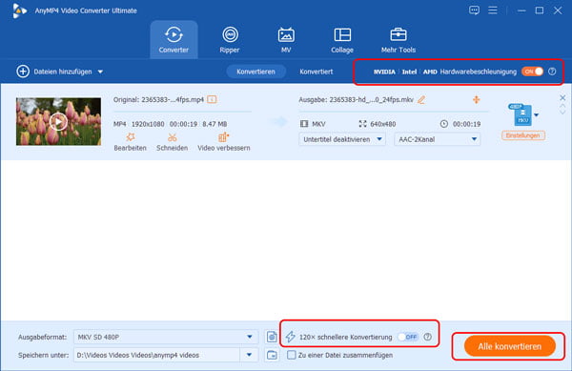This screenshot has height=371, width=572.
Task: Toggle Hardwarebeschleunigung switch off
Action: [532, 72]
